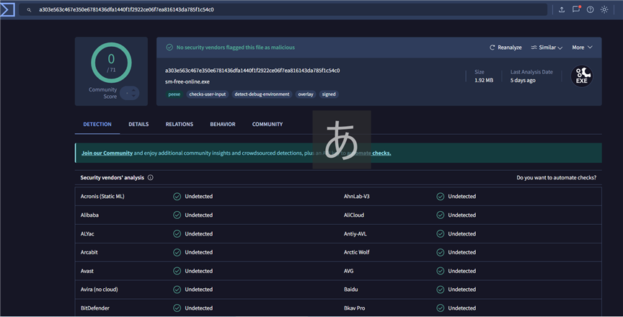Screen dimensions: 623x317
Task: Click the green check in the no-flags banner
Action: pos(169,48)
